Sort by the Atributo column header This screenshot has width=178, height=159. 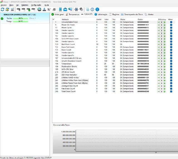(65, 19)
